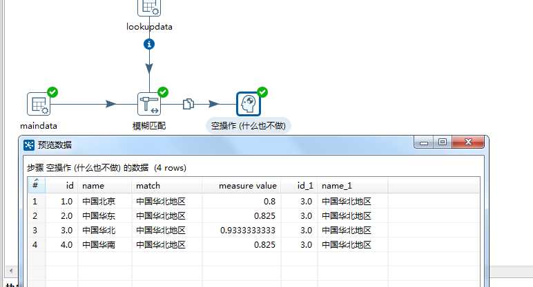Viewport: 533px width, 287px height.
Task: Minimize the 预览数据 dialog
Action: click(423, 142)
